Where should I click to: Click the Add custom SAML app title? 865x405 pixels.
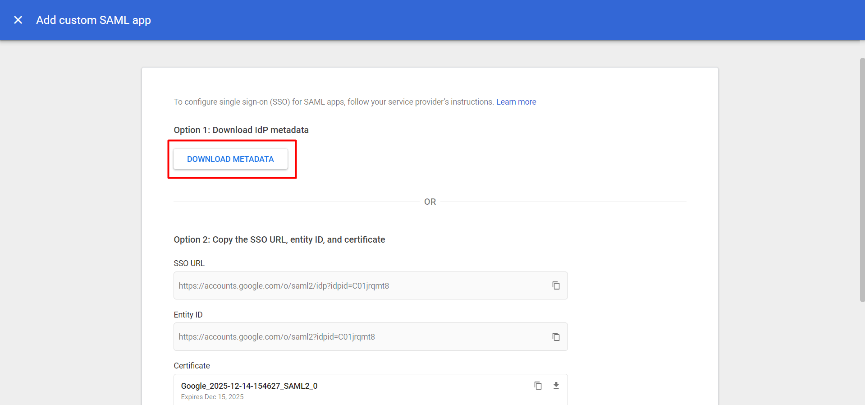(93, 20)
